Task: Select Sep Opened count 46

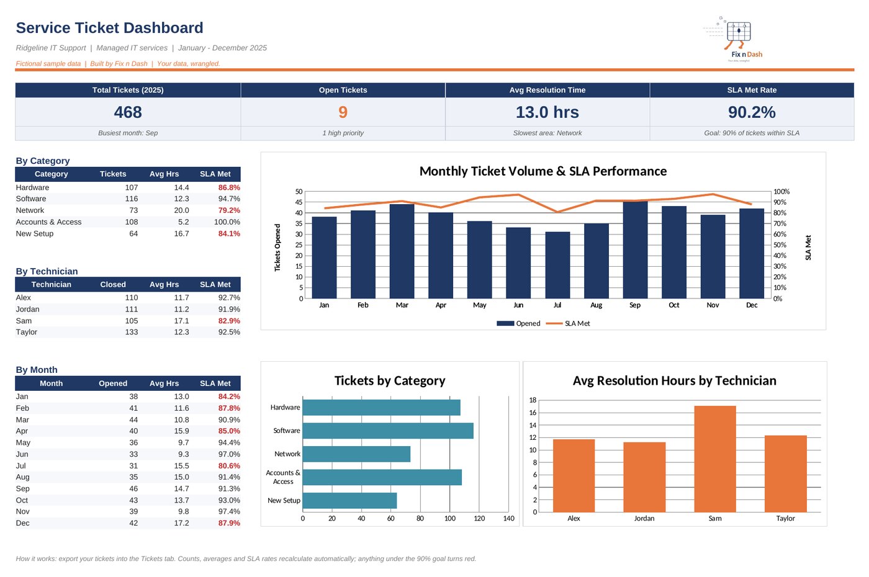Action: tap(133, 489)
